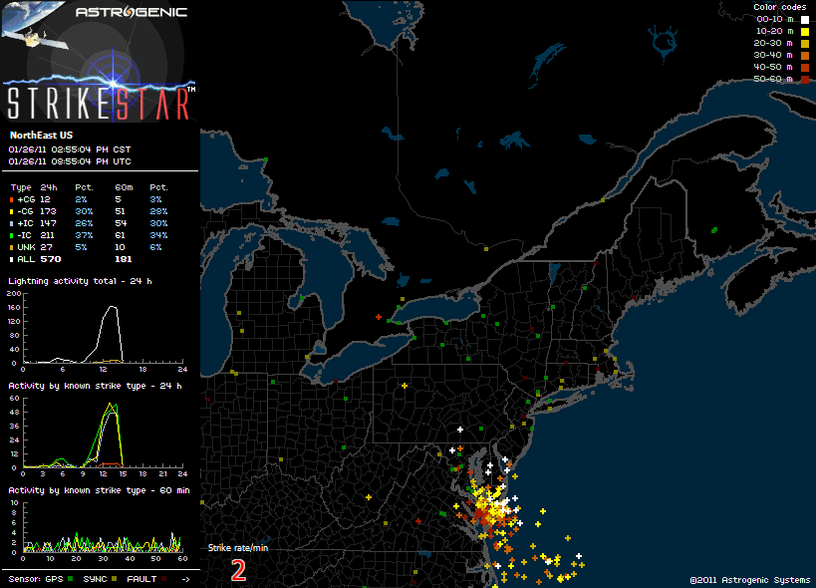Click the "50-60 m" legend label
The image size is (816, 588).
click(x=773, y=79)
